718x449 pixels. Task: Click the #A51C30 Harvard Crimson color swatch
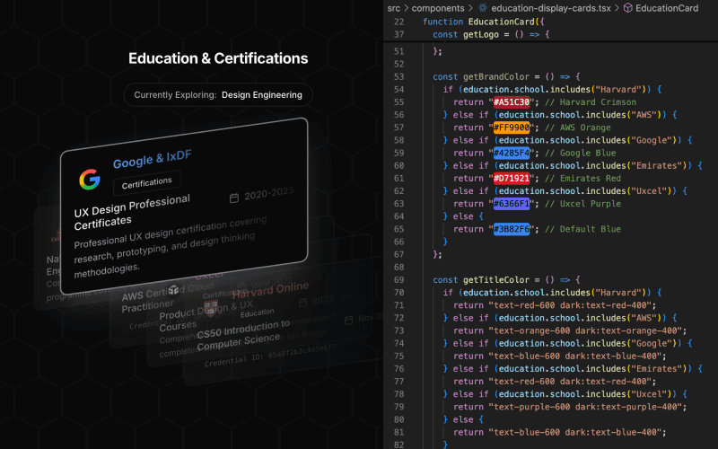[x=512, y=102]
